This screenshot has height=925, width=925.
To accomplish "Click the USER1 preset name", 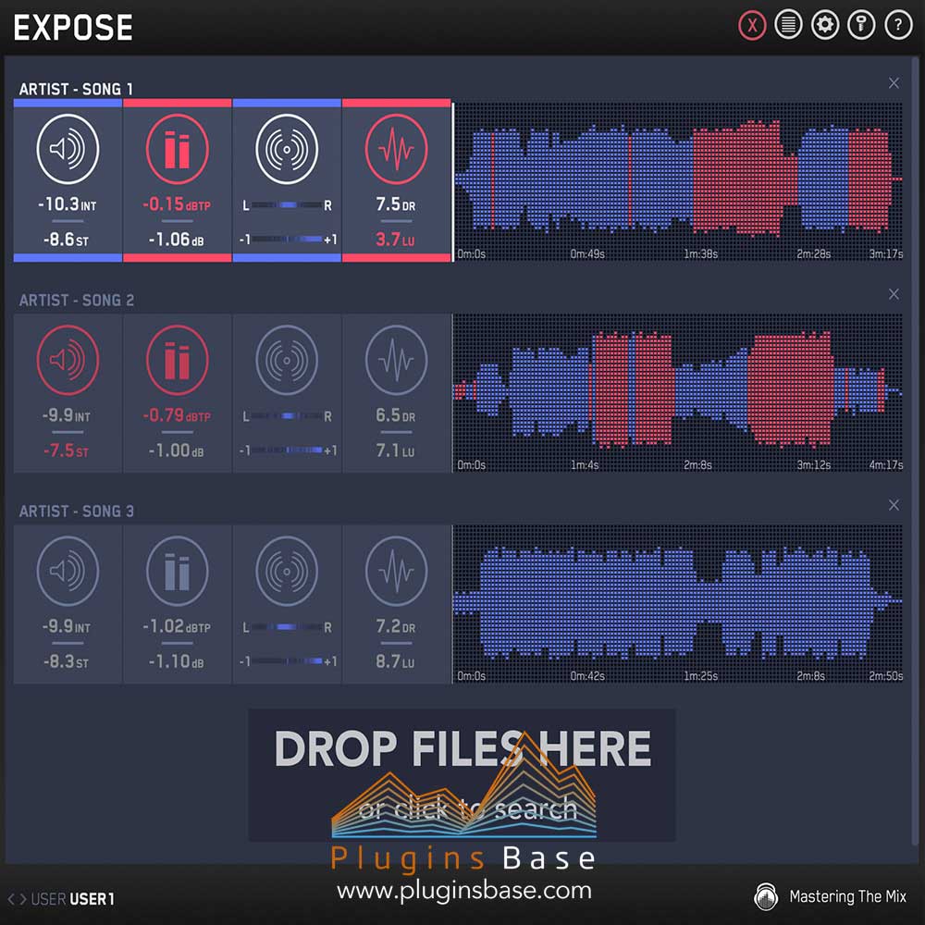I will (x=92, y=899).
